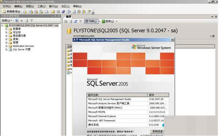Click the Filter funnel in Object Explorer toolbar
This screenshot has width=219, height=136.
[x=31, y=21]
